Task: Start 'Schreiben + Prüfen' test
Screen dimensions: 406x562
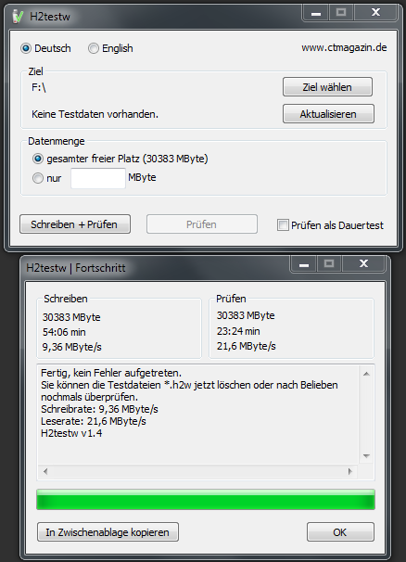Action: (75, 224)
